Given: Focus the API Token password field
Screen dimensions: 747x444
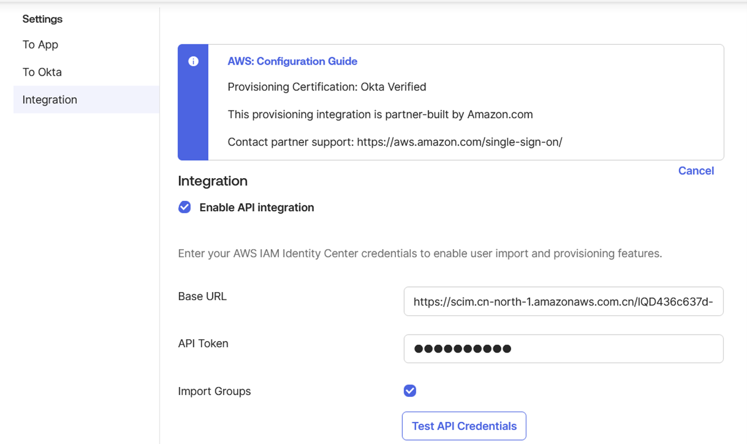Looking at the screenshot, I should click(x=563, y=349).
